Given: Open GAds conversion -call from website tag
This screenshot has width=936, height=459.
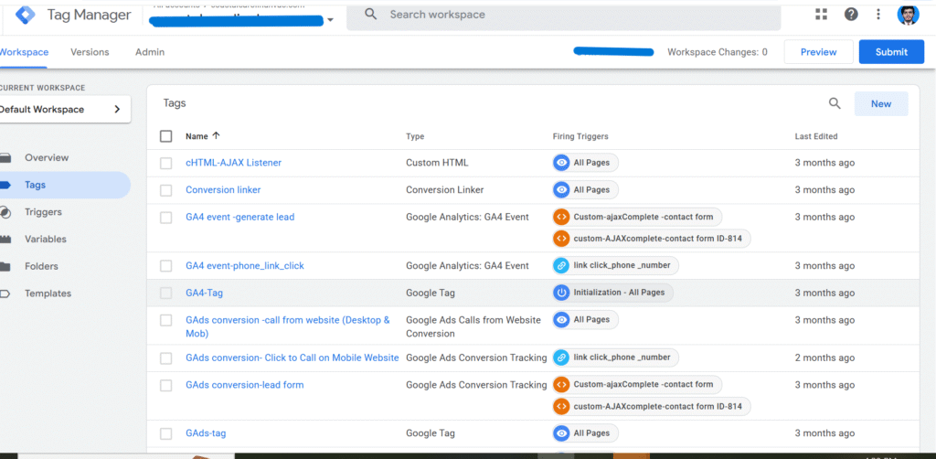Looking at the screenshot, I should [288, 326].
